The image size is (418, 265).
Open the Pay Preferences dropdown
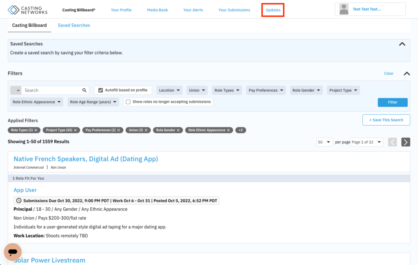point(266,90)
